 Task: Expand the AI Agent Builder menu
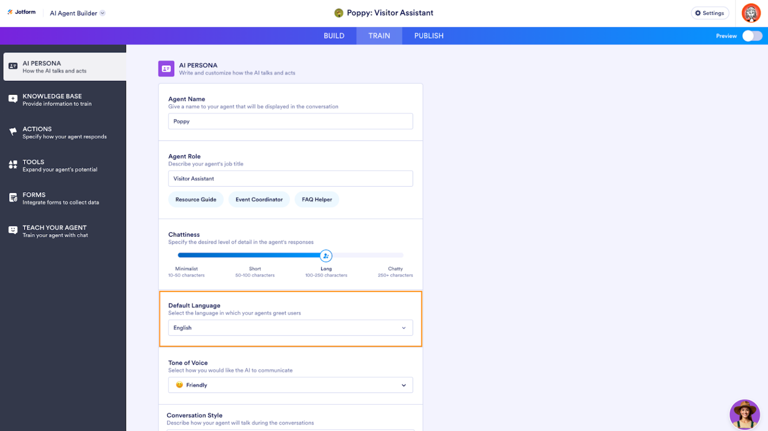[77, 13]
